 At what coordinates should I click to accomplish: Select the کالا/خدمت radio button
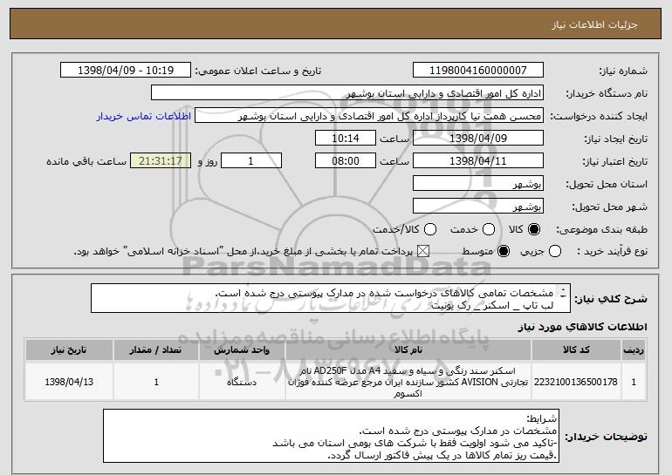click(430, 229)
